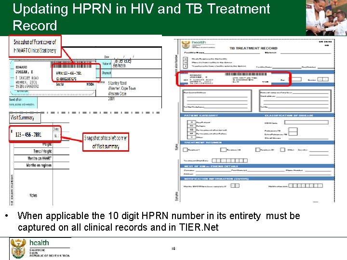Select the name 'EDWARD' on patient sticker
Screen dimensions: 347x260
[22, 67]
